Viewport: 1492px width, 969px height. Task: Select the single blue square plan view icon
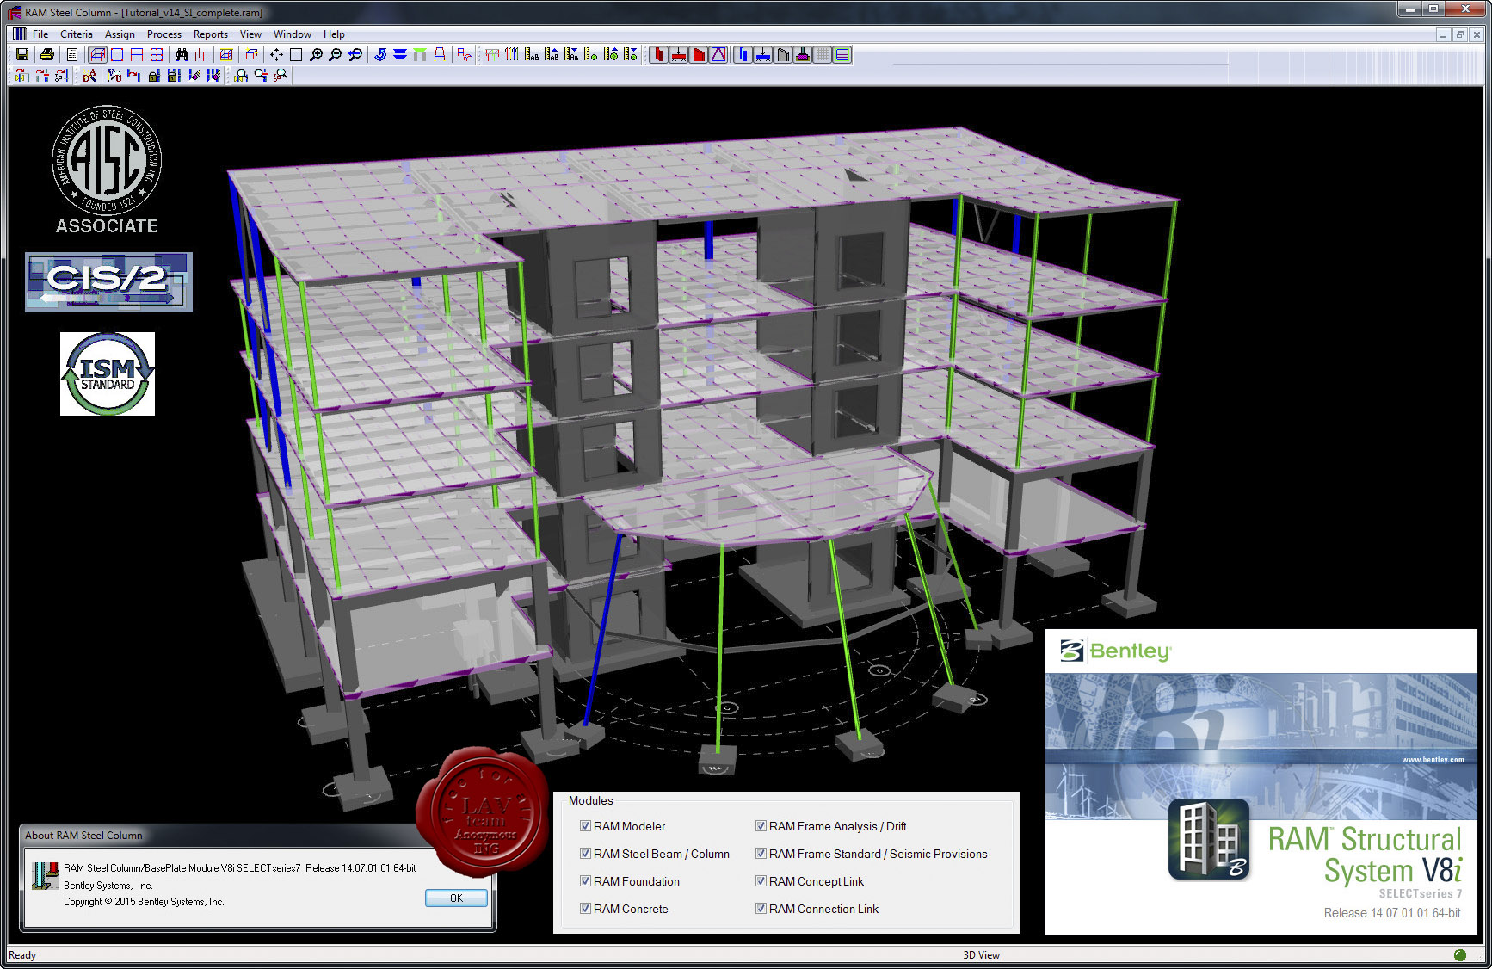click(x=117, y=54)
